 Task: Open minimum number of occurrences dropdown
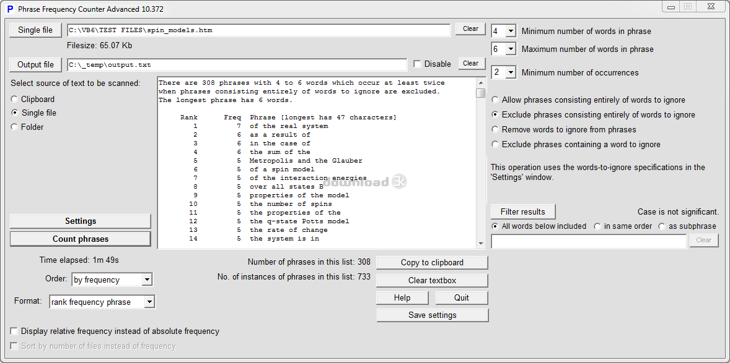click(511, 72)
